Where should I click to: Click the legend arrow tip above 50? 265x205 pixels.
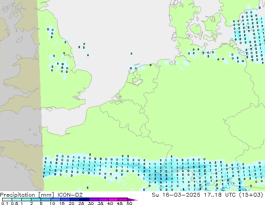coord(132,200)
